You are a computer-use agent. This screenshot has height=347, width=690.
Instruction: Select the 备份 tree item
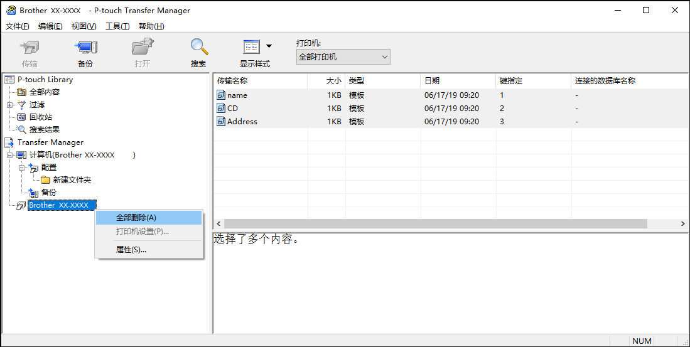tap(49, 192)
